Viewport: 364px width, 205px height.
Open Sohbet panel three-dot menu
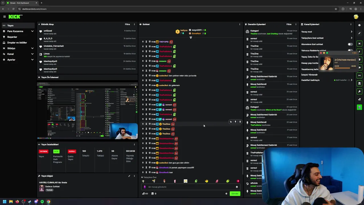tap(239, 24)
